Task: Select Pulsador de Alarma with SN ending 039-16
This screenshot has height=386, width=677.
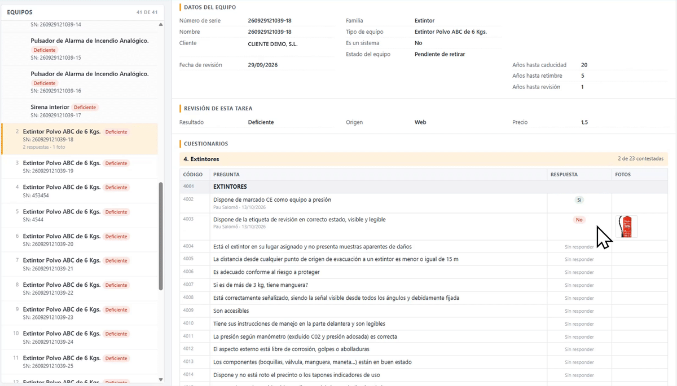Action: tap(81, 82)
